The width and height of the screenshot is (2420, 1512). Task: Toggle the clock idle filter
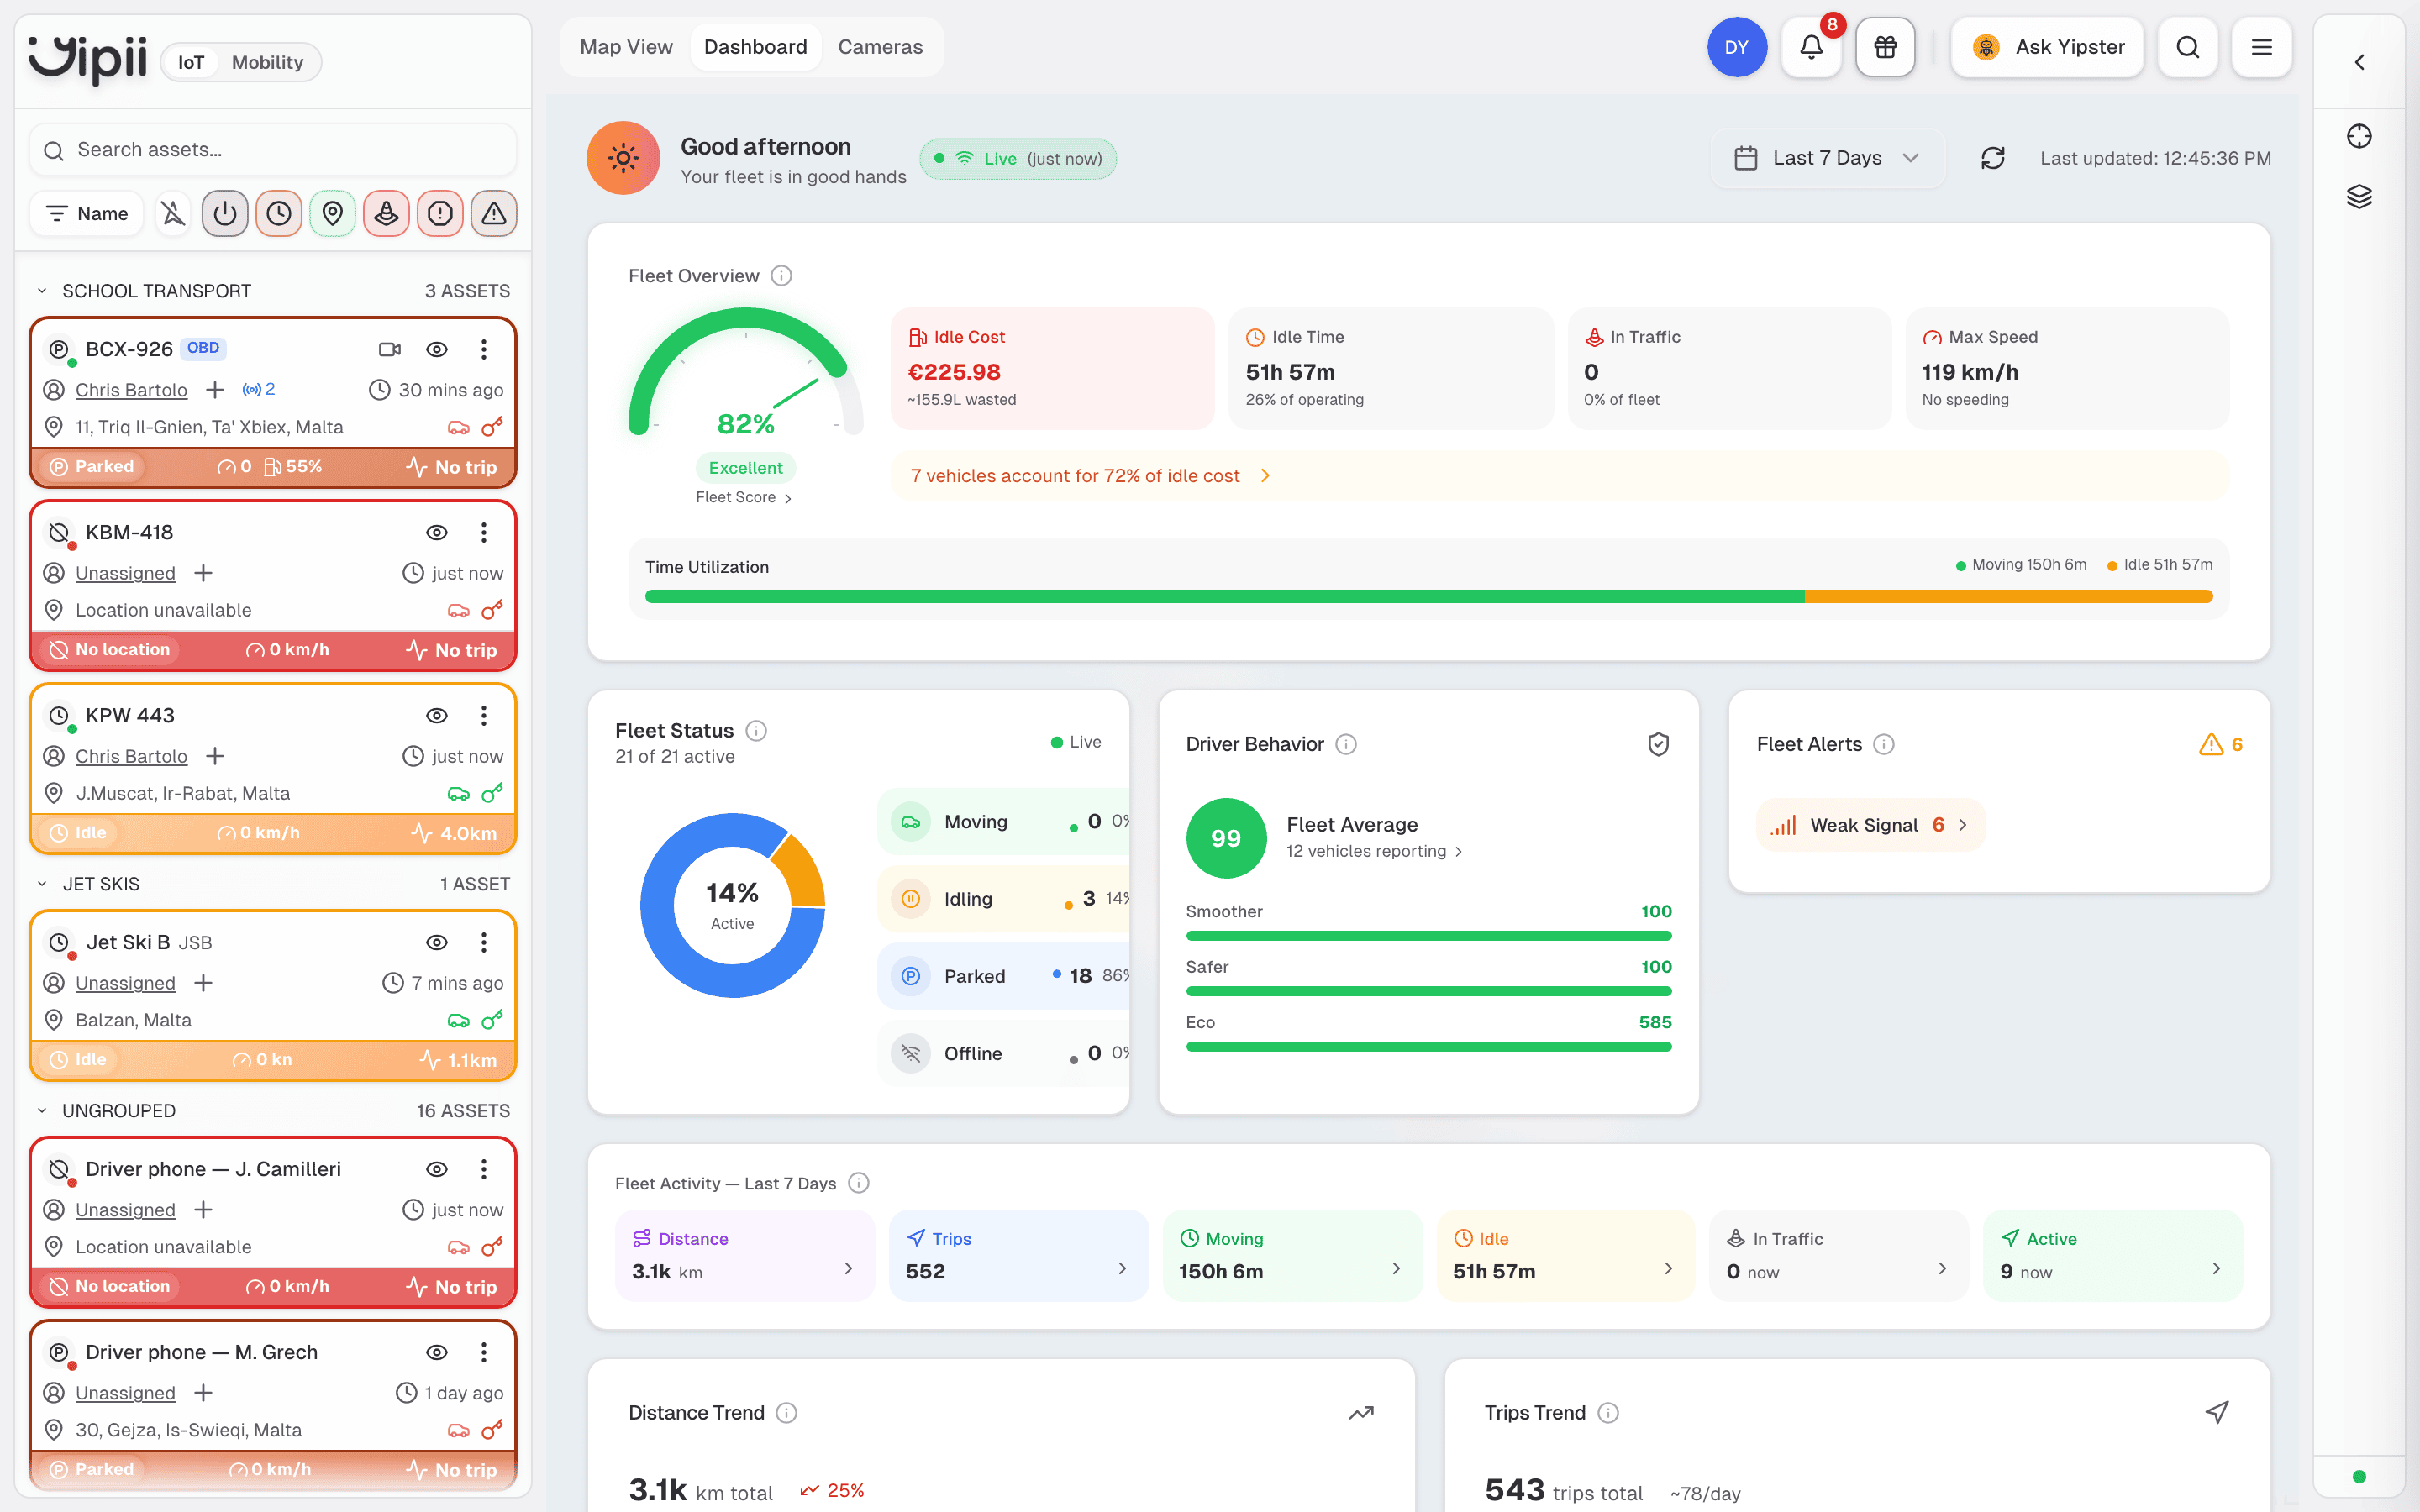pyautogui.click(x=279, y=213)
